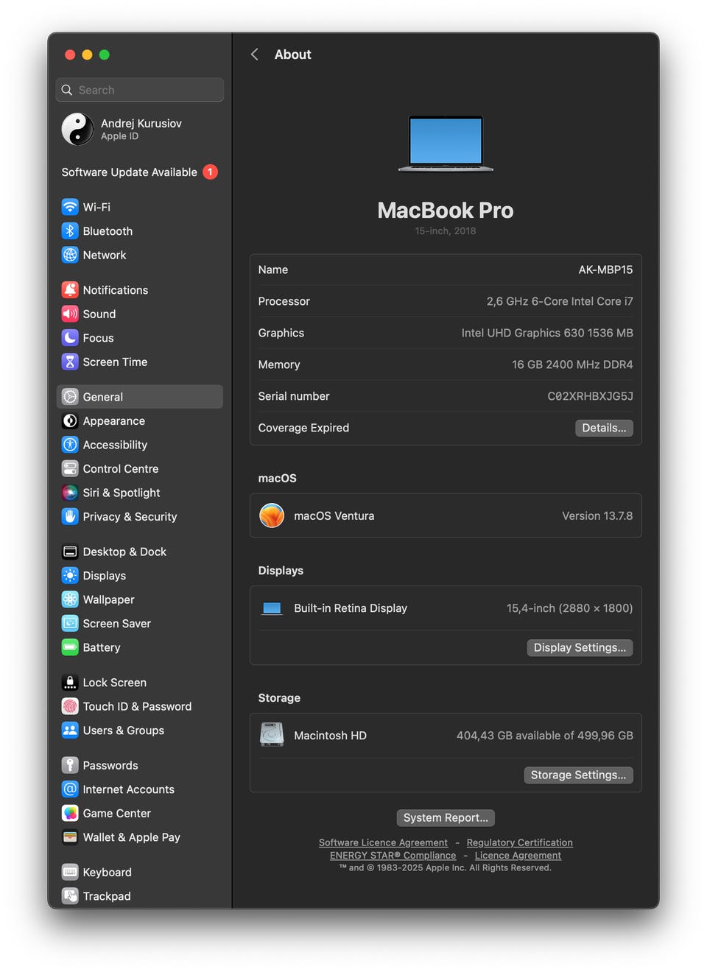Click the Memory 16 GB value

click(x=572, y=364)
